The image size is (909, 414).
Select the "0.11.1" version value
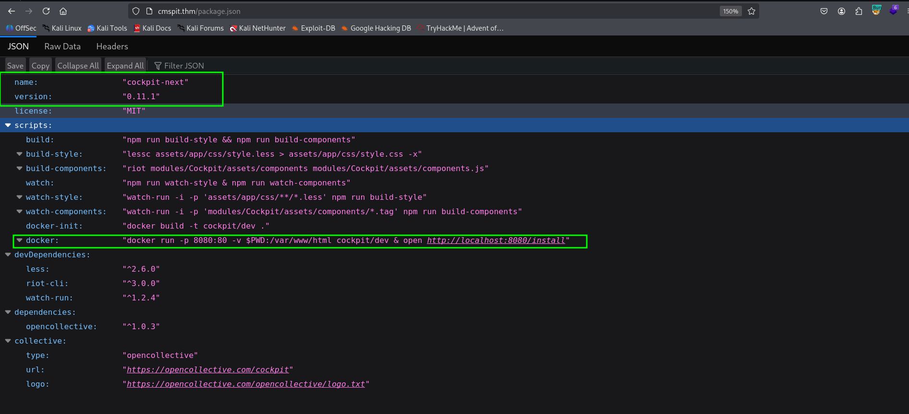(141, 96)
